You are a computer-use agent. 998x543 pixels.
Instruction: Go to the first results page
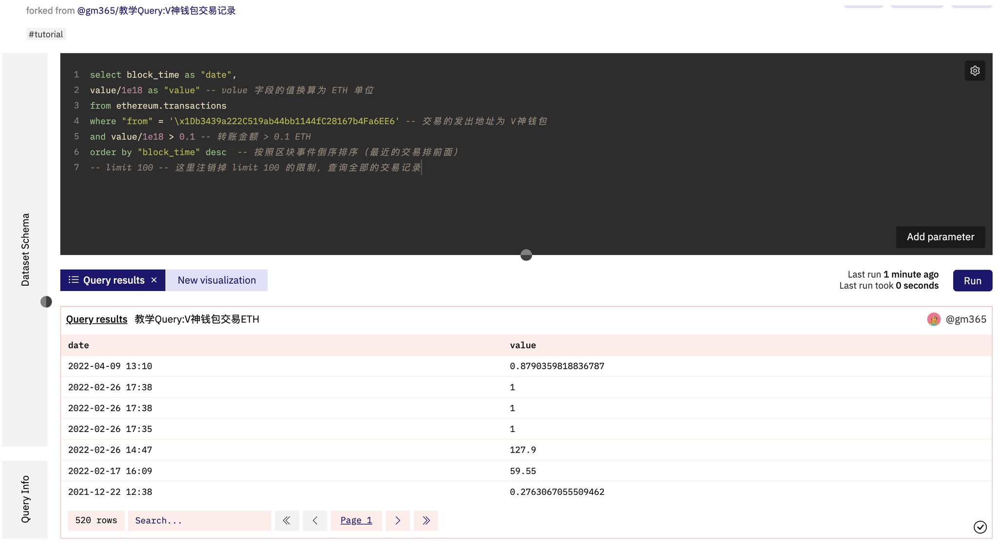point(287,521)
